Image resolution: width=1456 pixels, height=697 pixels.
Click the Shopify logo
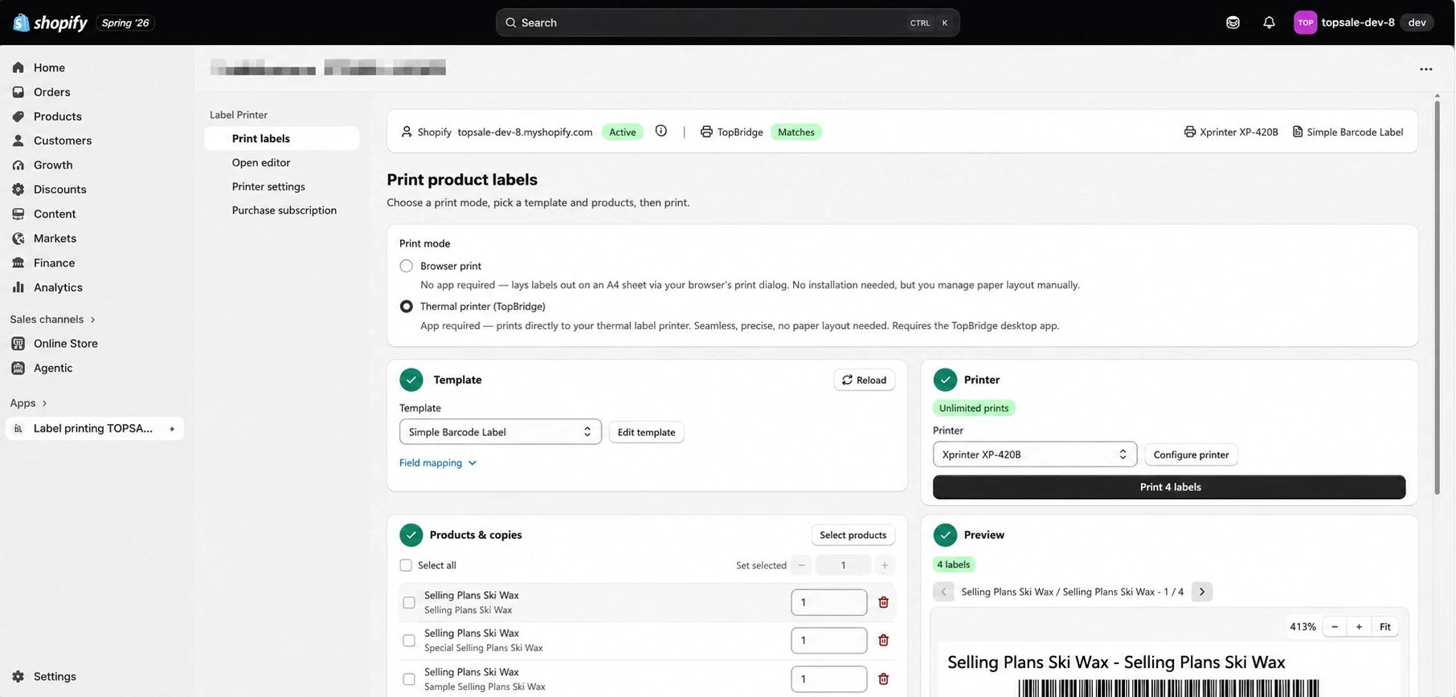pos(50,22)
